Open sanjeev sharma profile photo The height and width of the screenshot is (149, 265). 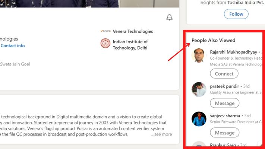[199, 119]
